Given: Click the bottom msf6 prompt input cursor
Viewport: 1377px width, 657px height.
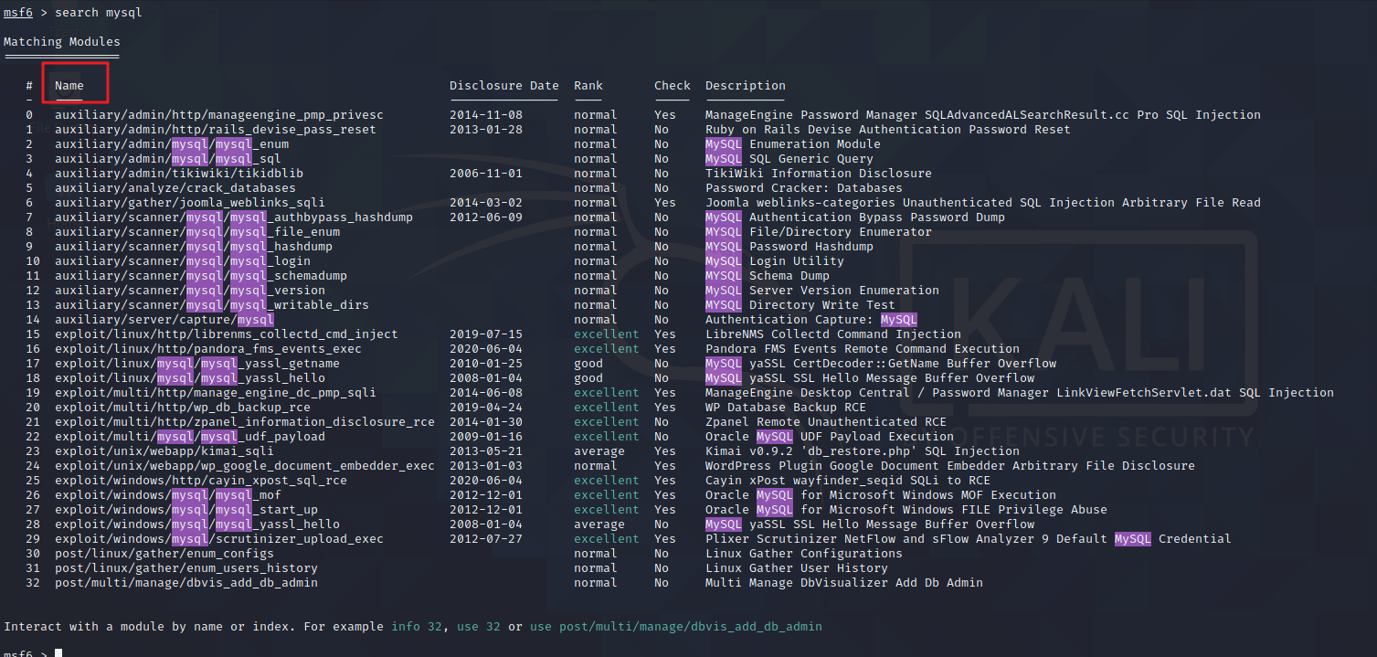Looking at the screenshot, I should 58,653.
